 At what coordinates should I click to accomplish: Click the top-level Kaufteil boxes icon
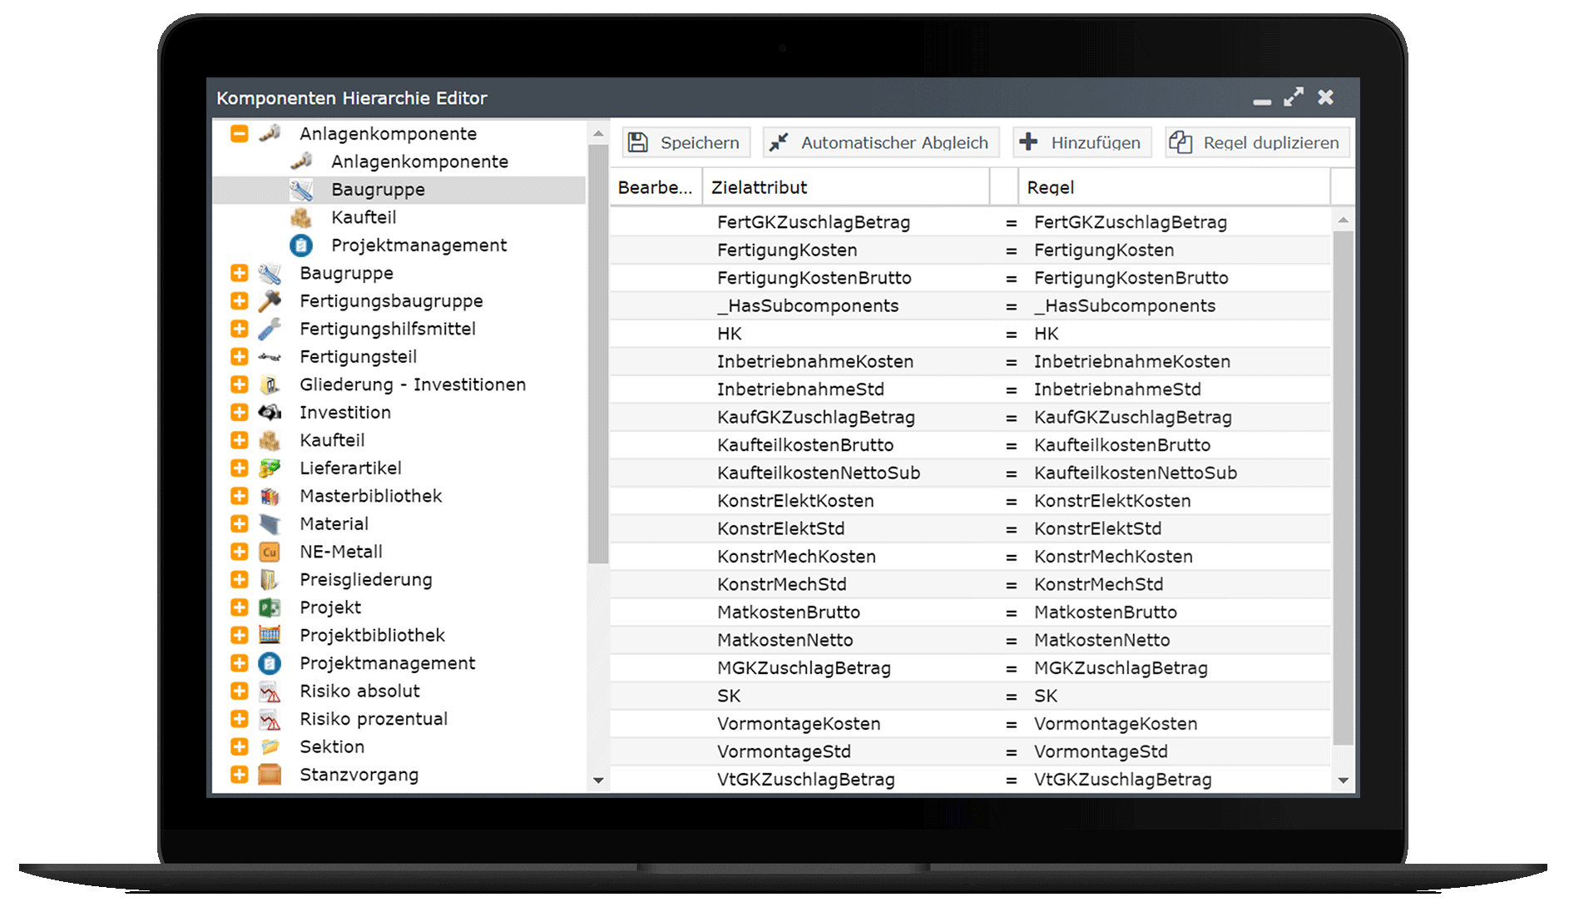click(270, 440)
